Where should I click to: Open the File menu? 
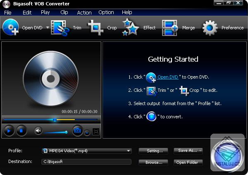(8, 12)
